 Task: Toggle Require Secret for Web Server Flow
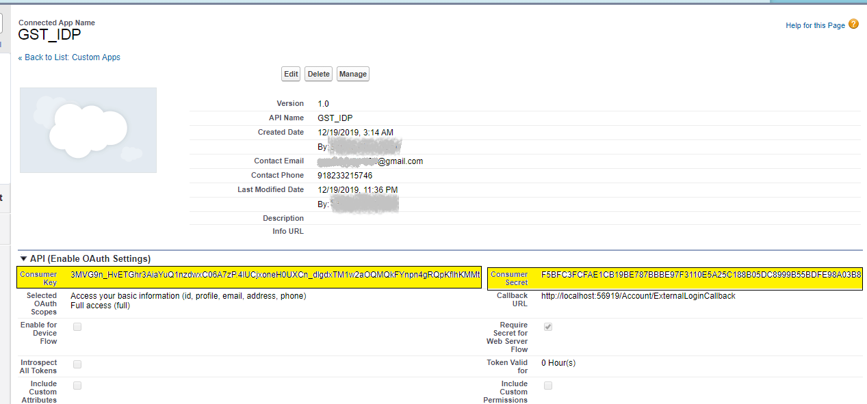coord(548,327)
